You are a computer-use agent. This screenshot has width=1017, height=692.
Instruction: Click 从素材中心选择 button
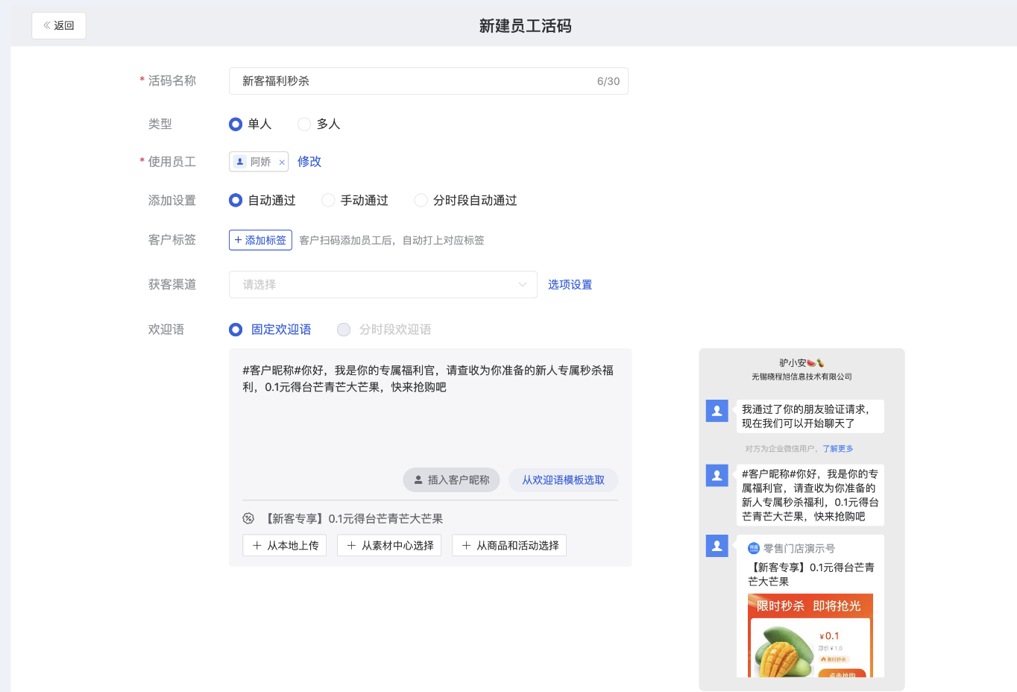(x=389, y=545)
